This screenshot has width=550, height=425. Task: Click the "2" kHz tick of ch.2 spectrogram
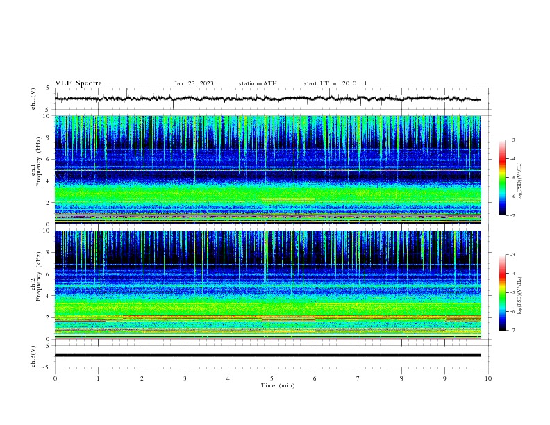49,317
